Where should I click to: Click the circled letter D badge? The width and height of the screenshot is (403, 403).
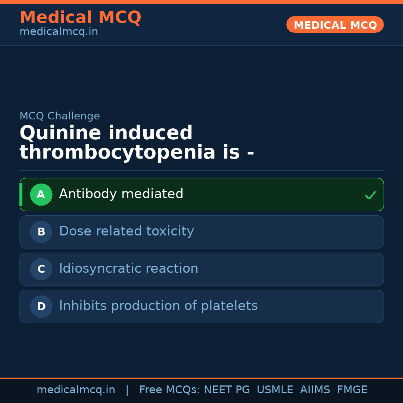pos(41,306)
